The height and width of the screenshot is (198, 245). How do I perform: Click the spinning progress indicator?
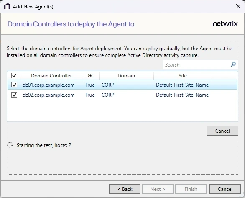point(10,145)
